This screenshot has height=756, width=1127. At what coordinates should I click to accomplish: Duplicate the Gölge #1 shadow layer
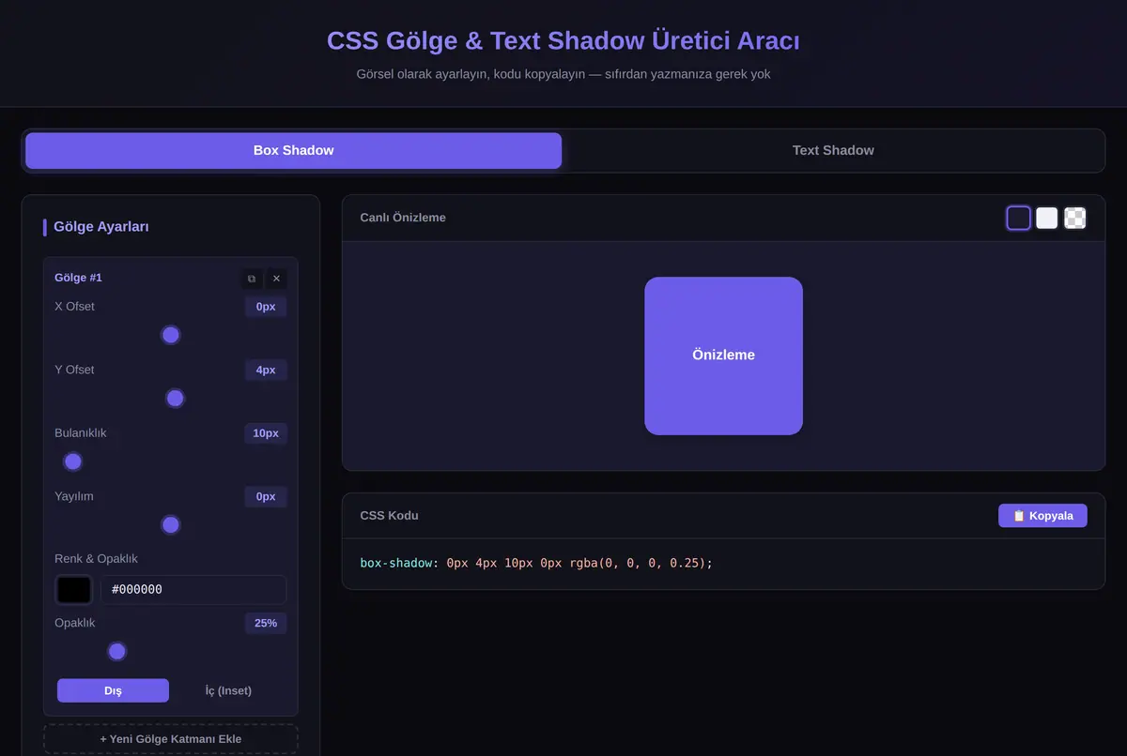click(x=251, y=279)
